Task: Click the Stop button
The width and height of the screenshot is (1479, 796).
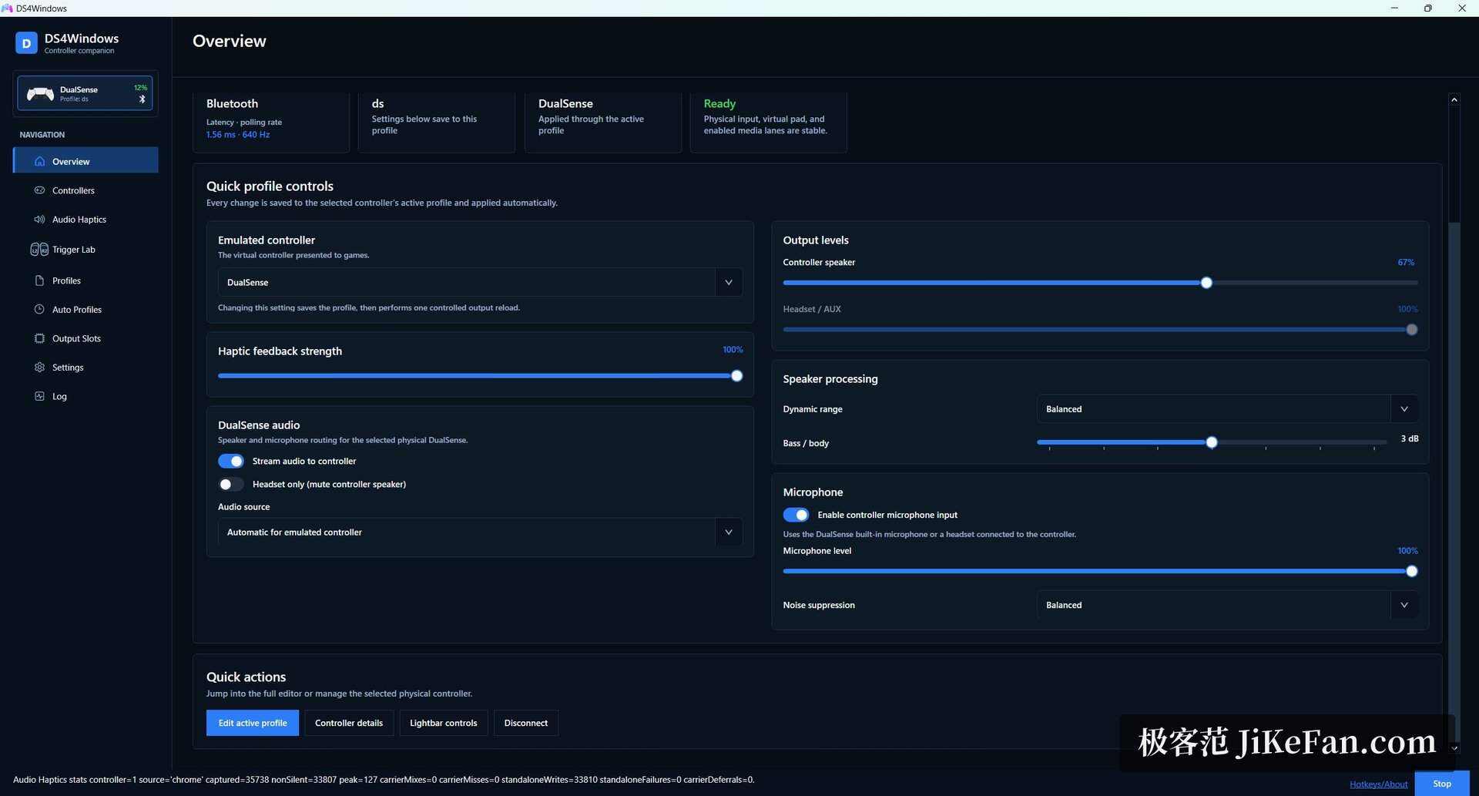Action: tap(1442, 784)
